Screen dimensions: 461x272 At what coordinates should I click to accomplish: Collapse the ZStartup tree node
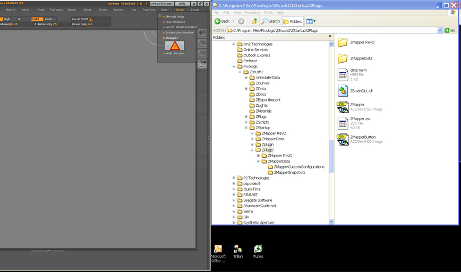(246, 128)
